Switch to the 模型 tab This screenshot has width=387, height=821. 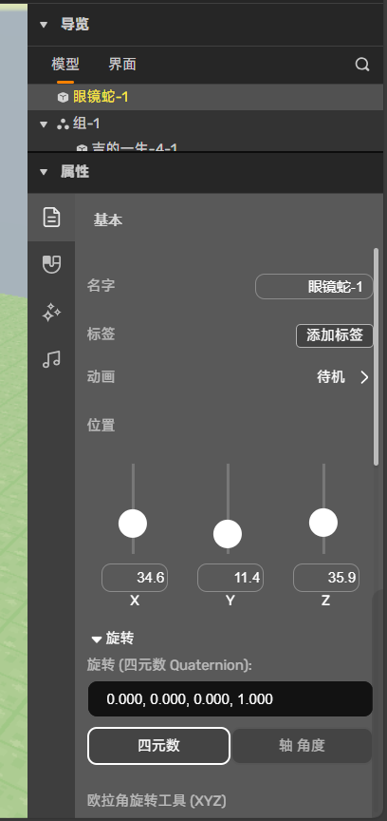[x=65, y=65]
